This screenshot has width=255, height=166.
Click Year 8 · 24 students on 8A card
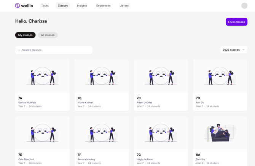tap(207, 163)
